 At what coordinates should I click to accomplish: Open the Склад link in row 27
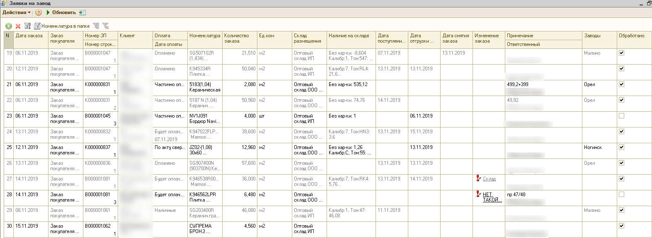click(x=489, y=179)
